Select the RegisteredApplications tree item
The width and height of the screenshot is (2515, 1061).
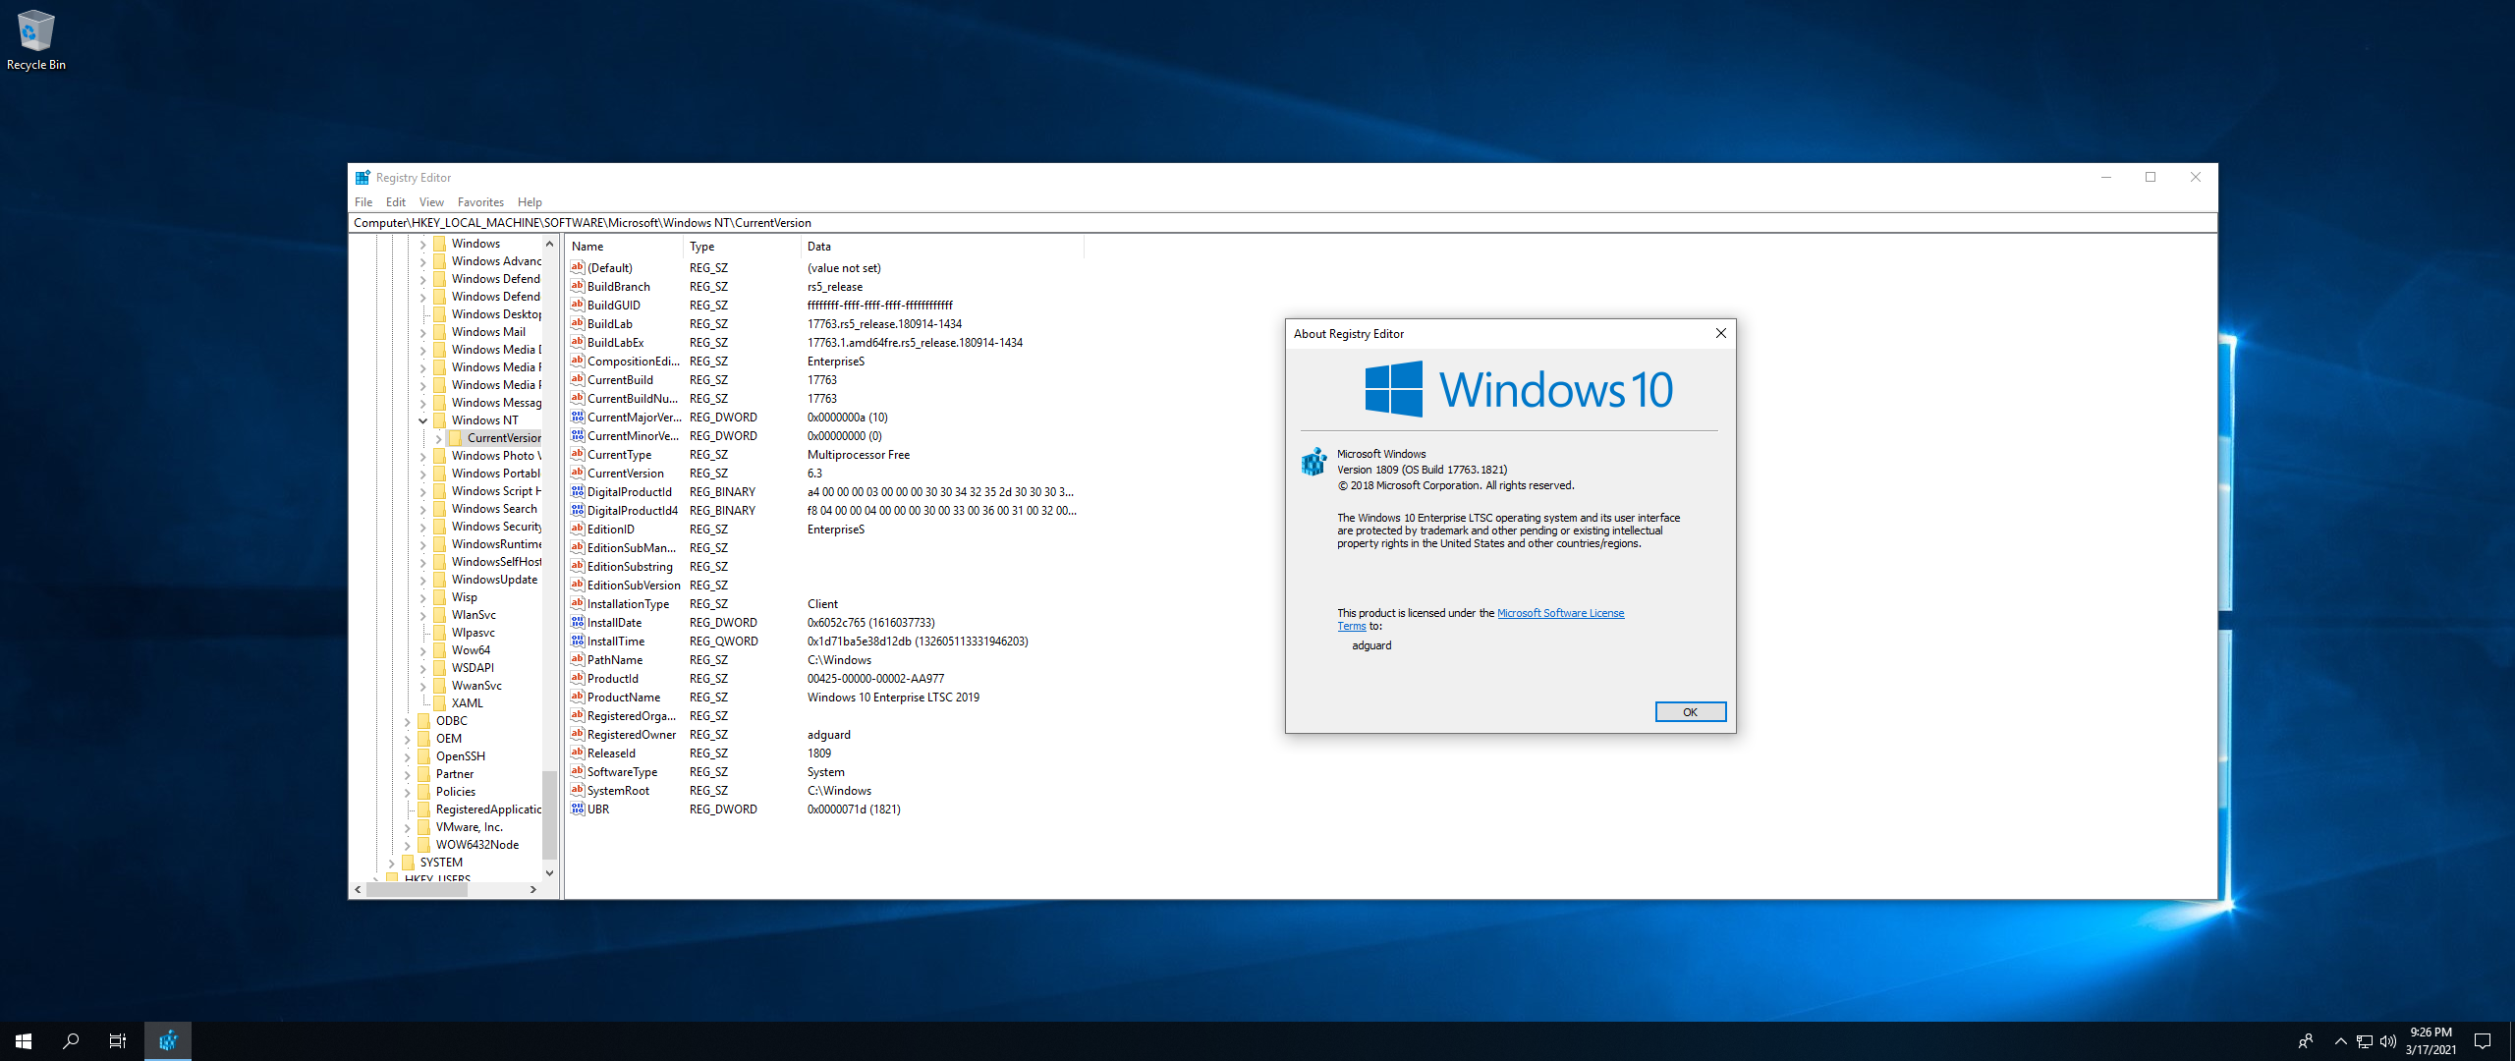pos(488,810)
